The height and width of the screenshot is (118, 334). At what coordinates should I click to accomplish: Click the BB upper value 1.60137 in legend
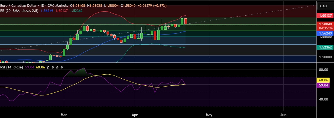(x=62, y=11)
